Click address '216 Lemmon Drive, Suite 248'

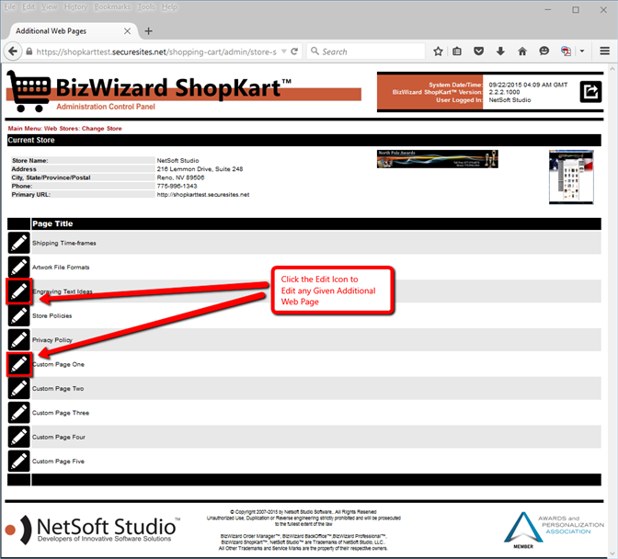[200, 169]
